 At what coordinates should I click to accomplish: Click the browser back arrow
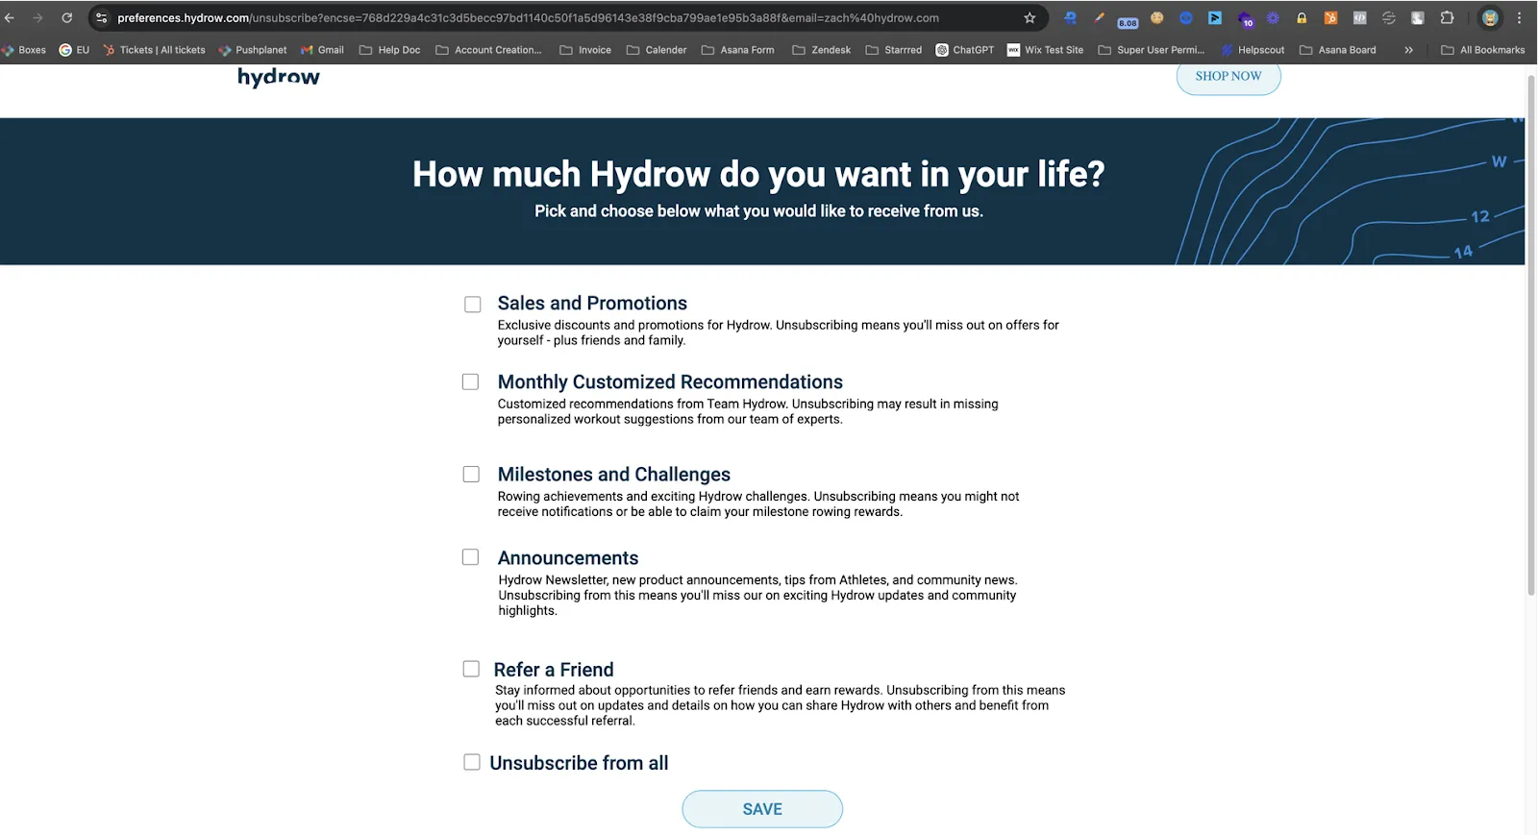(x=10, y=17)
